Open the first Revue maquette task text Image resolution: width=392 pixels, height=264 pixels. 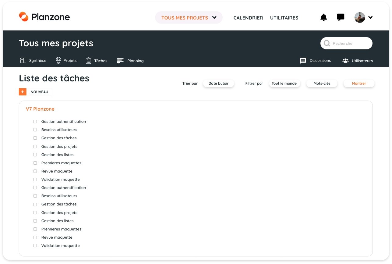click(57, 171)
